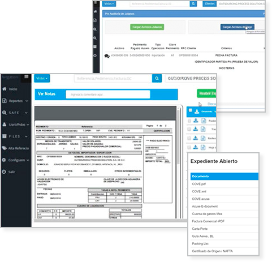Expand the SAFE submenu chevron
This screenshot has height=262, width=272.
tap(26, 113)
